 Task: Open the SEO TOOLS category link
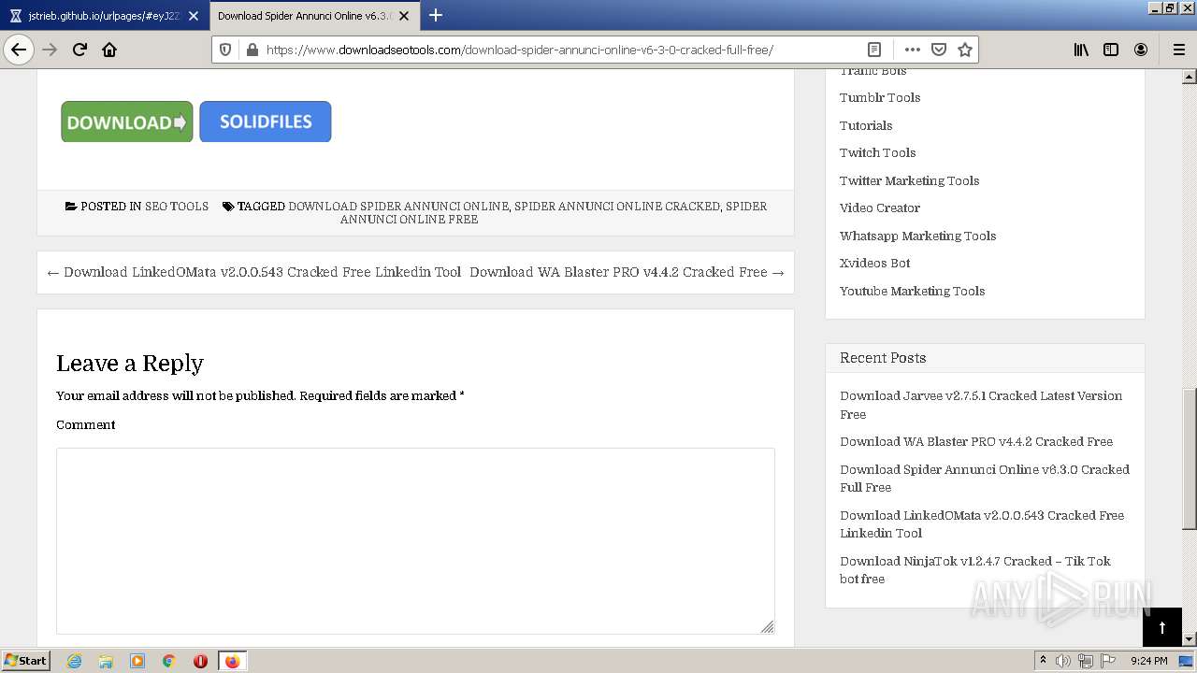coord(177,207)
